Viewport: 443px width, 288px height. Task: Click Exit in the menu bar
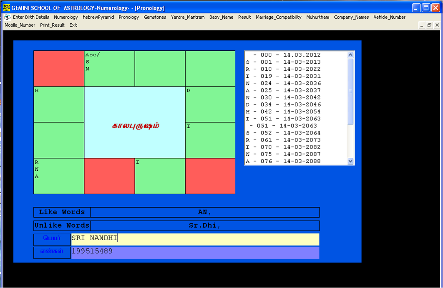(73, 25)
